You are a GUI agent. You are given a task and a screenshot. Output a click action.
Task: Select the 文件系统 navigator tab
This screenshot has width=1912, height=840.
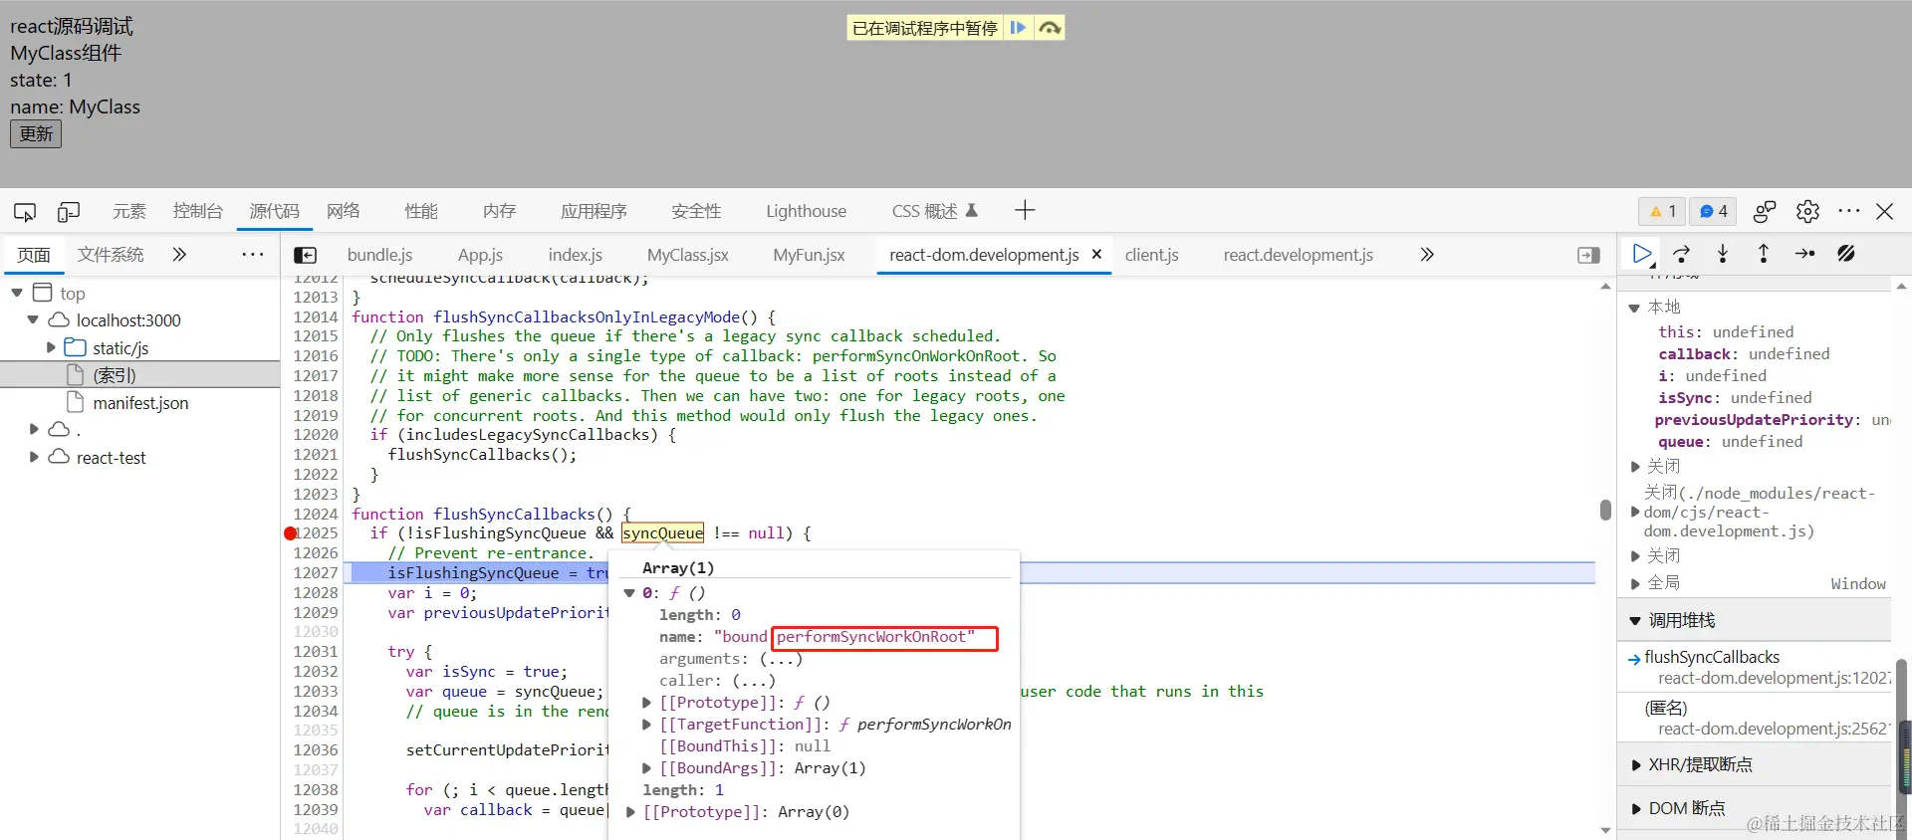point(111,255)
